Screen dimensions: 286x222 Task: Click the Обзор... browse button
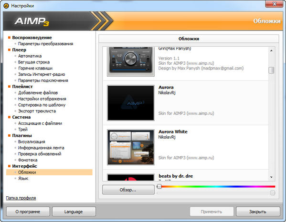pos(128,190)
